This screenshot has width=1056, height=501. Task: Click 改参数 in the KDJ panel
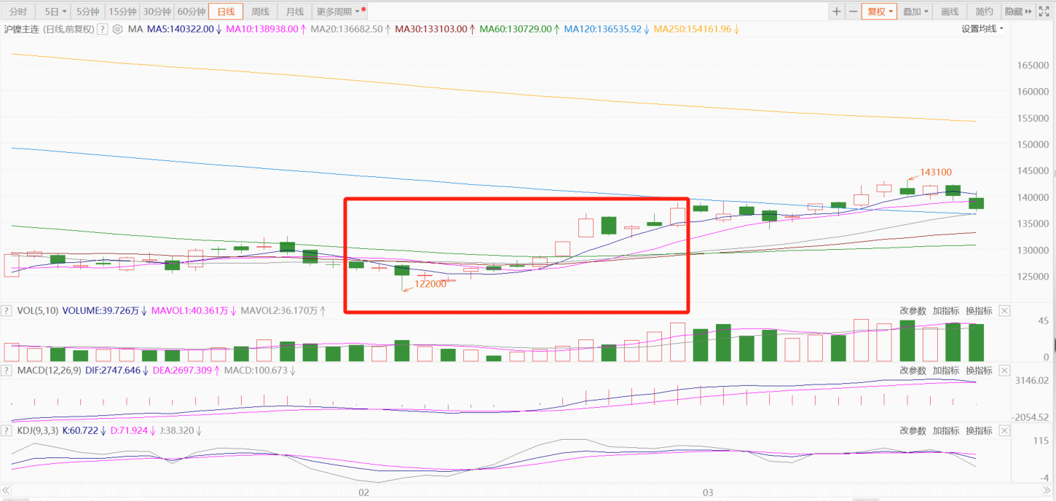(x=913, y=431)
